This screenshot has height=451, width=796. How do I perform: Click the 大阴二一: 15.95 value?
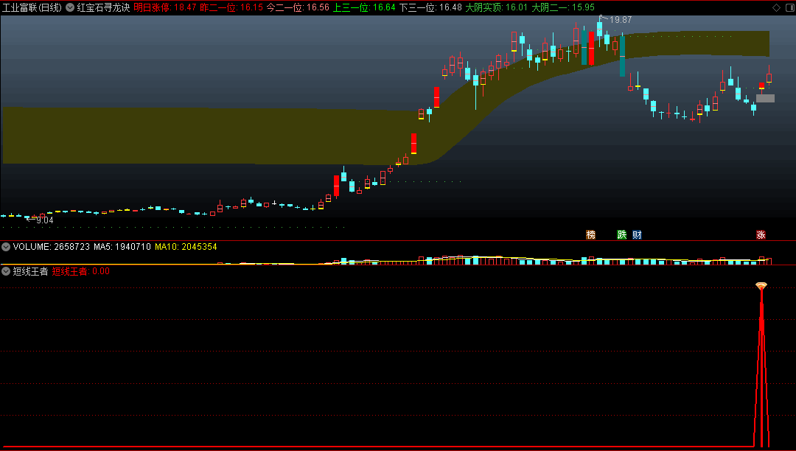[x=563, y=7]
